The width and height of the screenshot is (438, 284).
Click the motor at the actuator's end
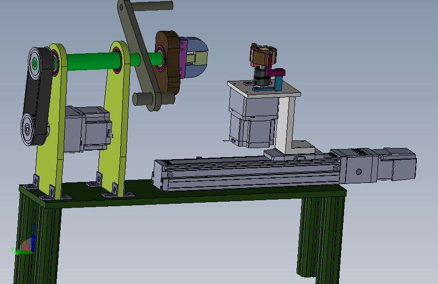397,164
